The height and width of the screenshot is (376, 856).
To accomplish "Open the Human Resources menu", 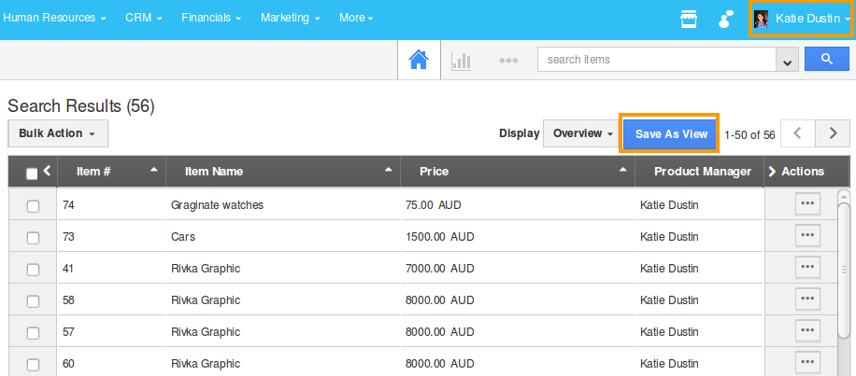I will click(x=54, y=19).
